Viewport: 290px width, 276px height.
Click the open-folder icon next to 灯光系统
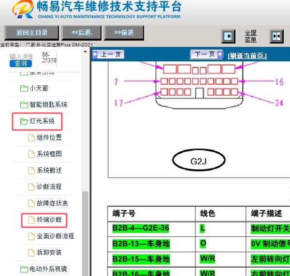[x=24, y=121]
